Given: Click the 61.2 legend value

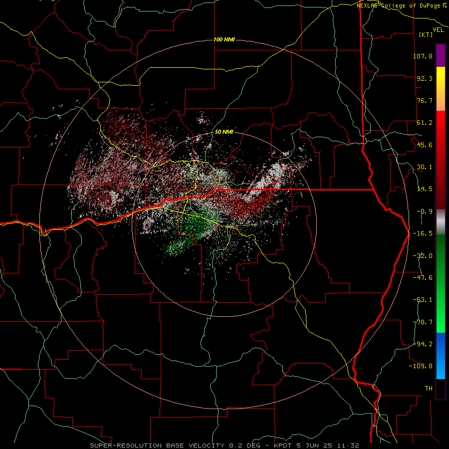Looking at the screenshot, I should pyautogui.click(x=425, y=123).
